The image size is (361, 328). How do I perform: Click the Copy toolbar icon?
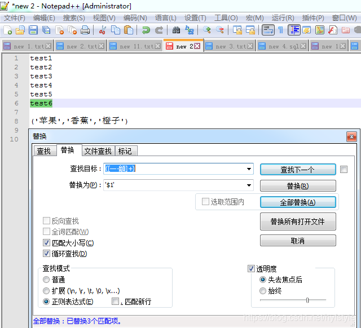point(115,30)
